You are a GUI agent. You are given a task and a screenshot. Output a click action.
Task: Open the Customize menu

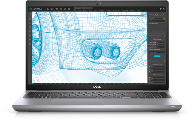[133, 10]
